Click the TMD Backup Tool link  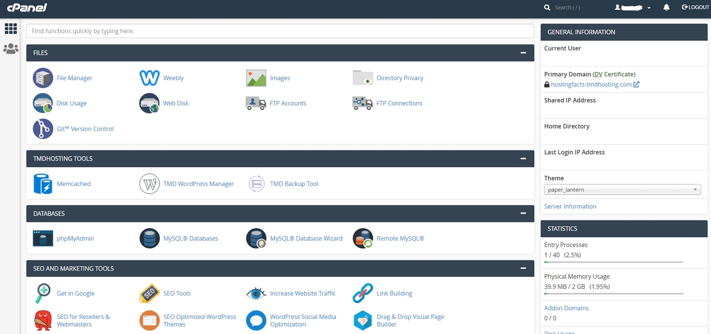click(294, 184)
